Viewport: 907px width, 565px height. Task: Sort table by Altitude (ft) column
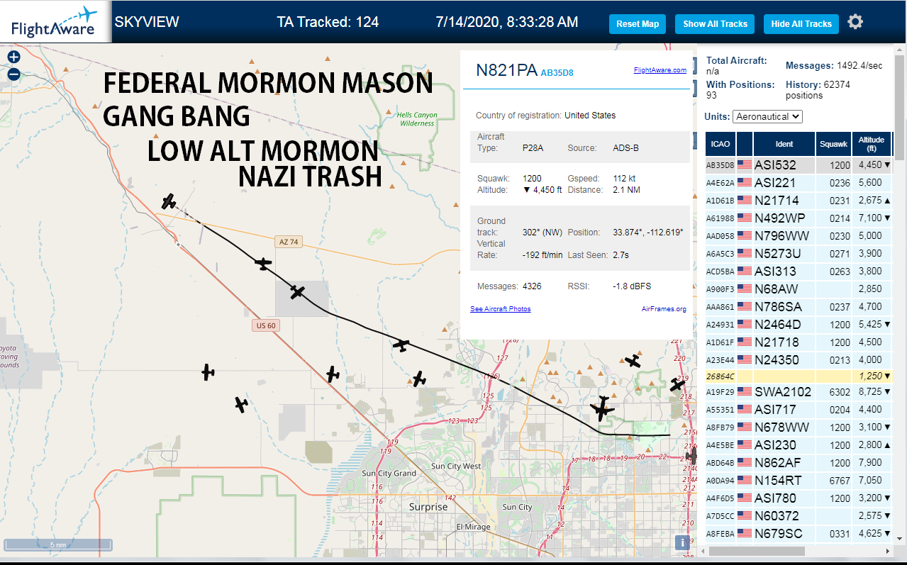[x=872, y=144]
